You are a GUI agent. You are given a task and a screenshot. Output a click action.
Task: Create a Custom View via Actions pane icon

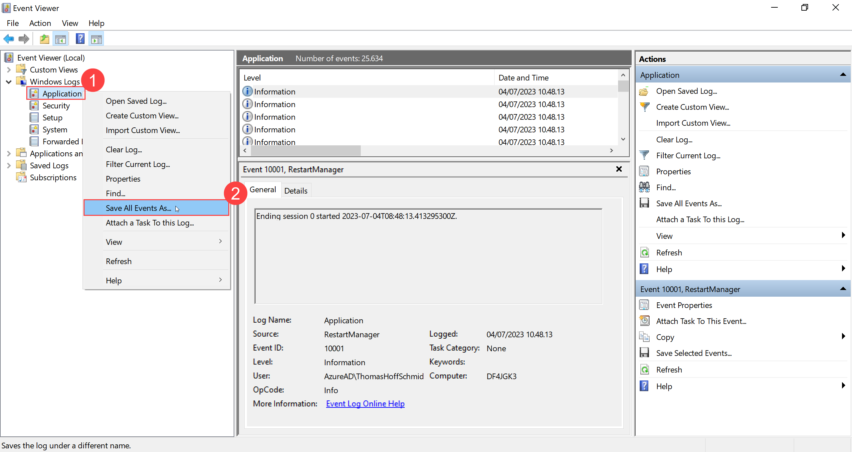coord(645,107)
